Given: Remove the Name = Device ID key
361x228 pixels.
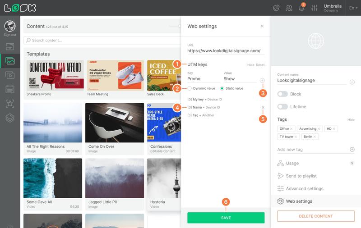Looking at the screenshot, I should [263, 107].
